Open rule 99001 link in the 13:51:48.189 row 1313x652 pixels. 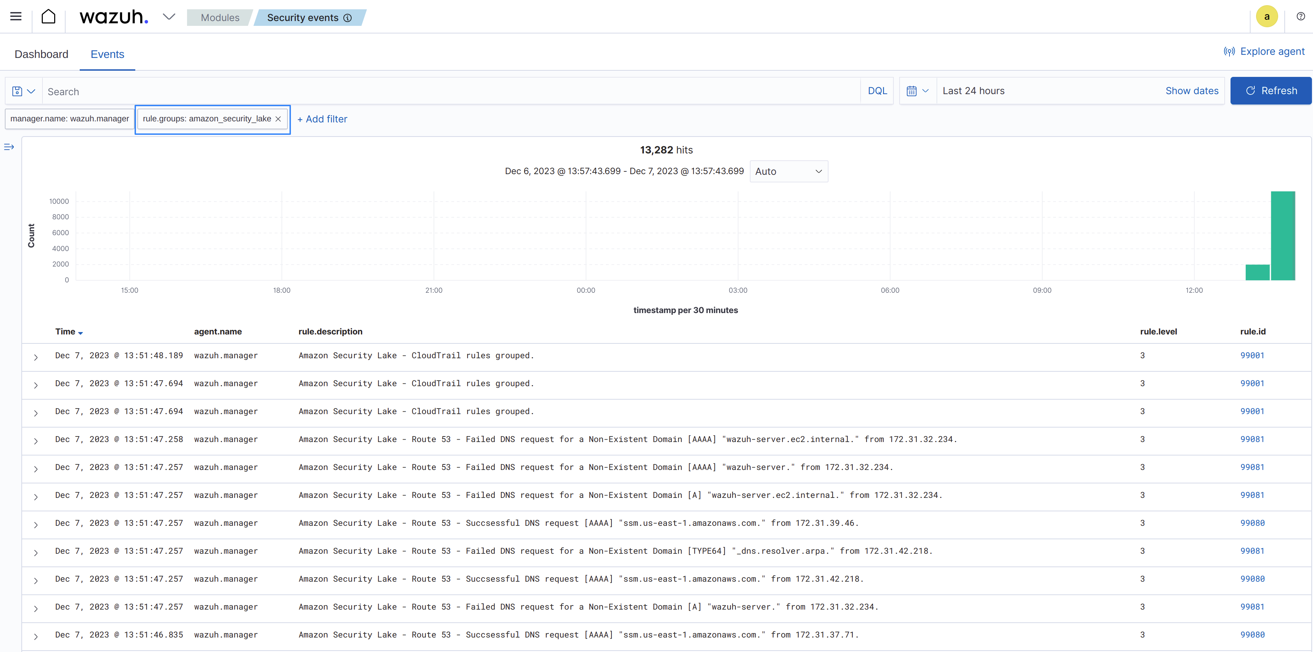pyautogui.click(x=1252, y=355)
